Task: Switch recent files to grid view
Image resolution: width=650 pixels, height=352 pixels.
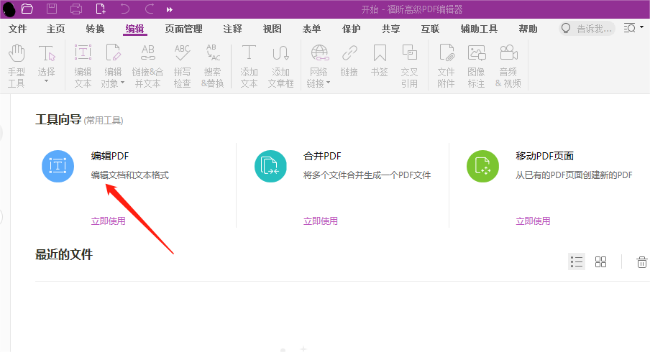Action: pyautogui.click(x=600, y=261)
